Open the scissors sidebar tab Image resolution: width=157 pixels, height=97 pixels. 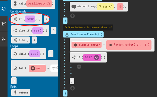tap(4, 24)
